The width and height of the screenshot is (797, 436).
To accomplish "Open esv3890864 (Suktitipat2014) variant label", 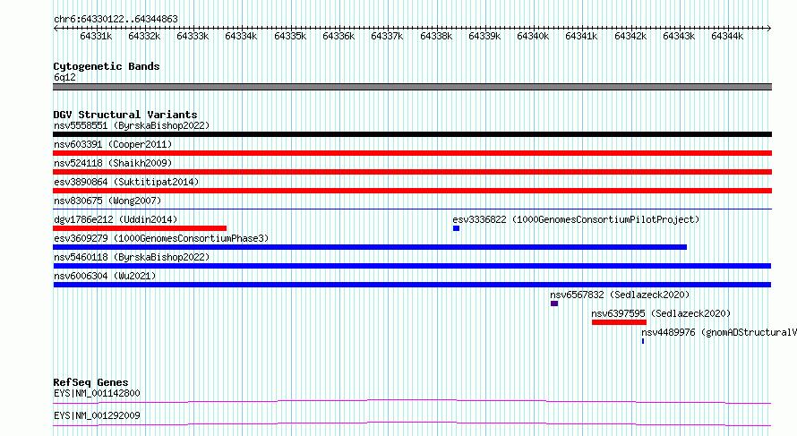I will [126, 182].
